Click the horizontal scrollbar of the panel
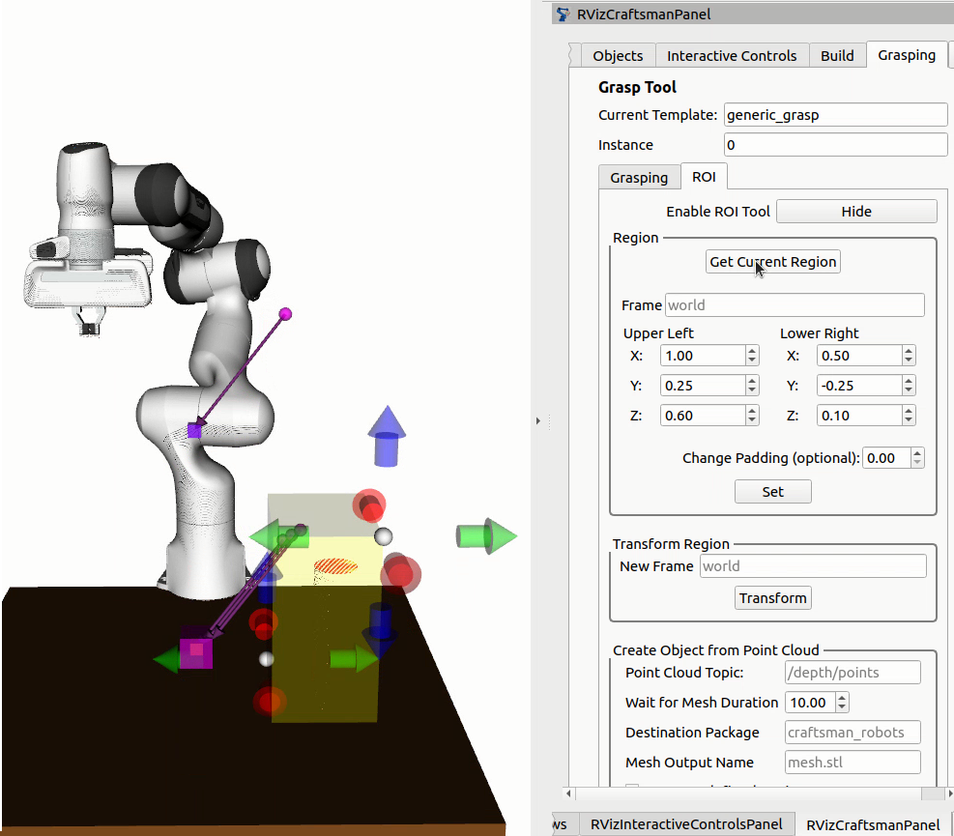This screenshot has width=954, height=836. (x=754, y=793)
